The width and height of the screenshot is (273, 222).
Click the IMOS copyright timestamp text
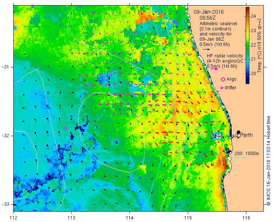point(268,161)
